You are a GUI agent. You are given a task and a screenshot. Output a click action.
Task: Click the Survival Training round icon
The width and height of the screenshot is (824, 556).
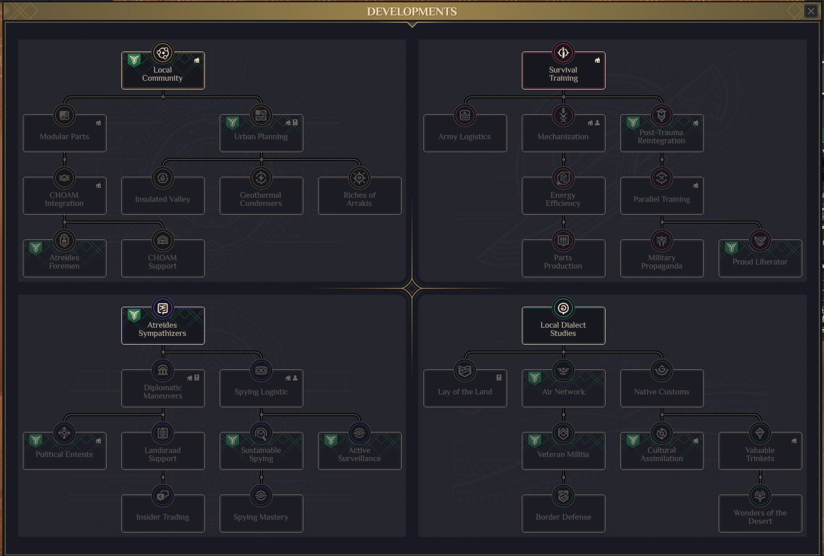coord(563,53)
